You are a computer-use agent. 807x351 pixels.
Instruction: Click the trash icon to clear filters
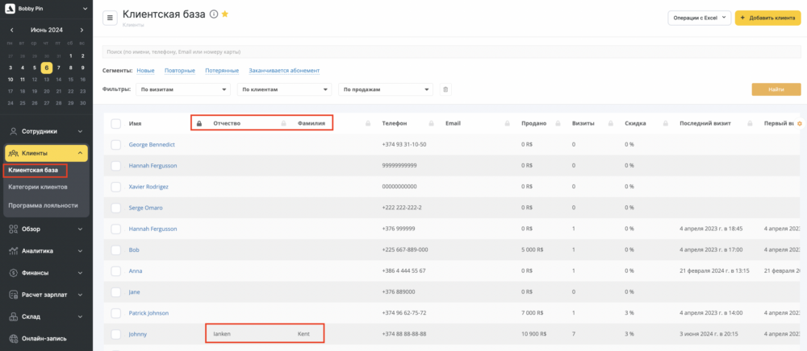445,89
